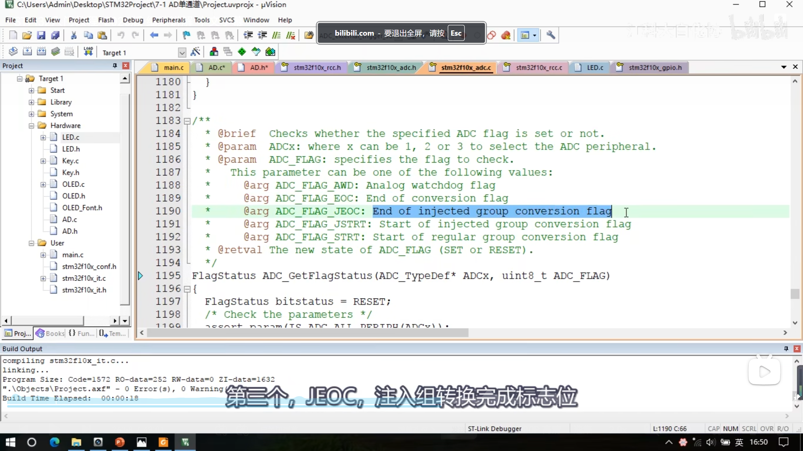Screen dimensions: 803x451
Task: Pin the Build Output panel
Action: click(x=786, y=348)
